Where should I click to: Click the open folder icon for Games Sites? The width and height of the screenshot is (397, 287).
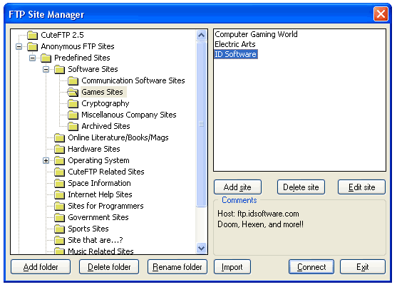point(73,92)
